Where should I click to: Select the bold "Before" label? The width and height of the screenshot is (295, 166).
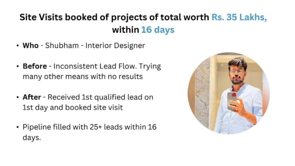pyautogui.click(x=35, y=66)
